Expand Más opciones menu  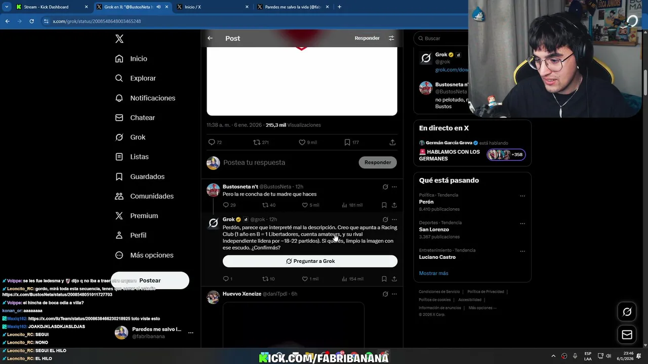144,255
